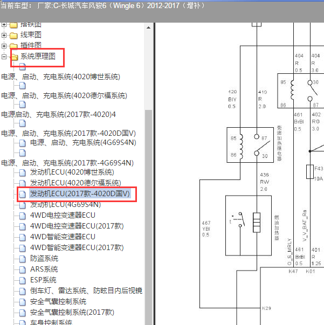Open 电源启动、充电系统(2017款-4020)4

click(58, 114)
